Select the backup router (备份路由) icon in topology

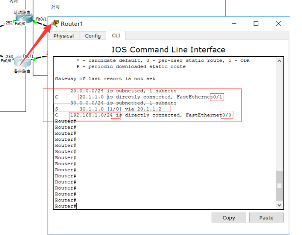[x=23, y=61]
